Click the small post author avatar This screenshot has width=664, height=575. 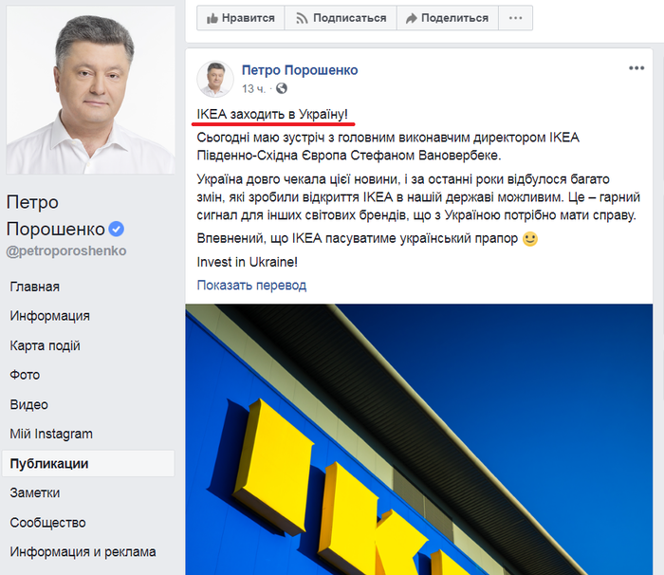215,80
